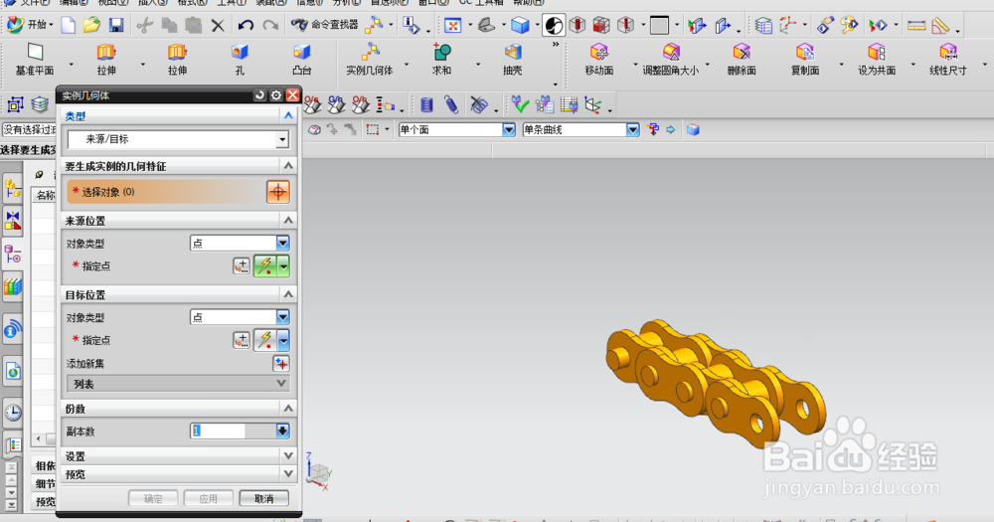Click the Fit view toolbar icon
Image resolution: width=994 pixels, height=522 pixels.
452,26
